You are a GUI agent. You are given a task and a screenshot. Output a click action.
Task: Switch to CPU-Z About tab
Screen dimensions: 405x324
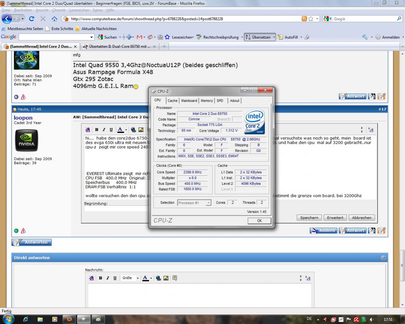tap(235, 100)
